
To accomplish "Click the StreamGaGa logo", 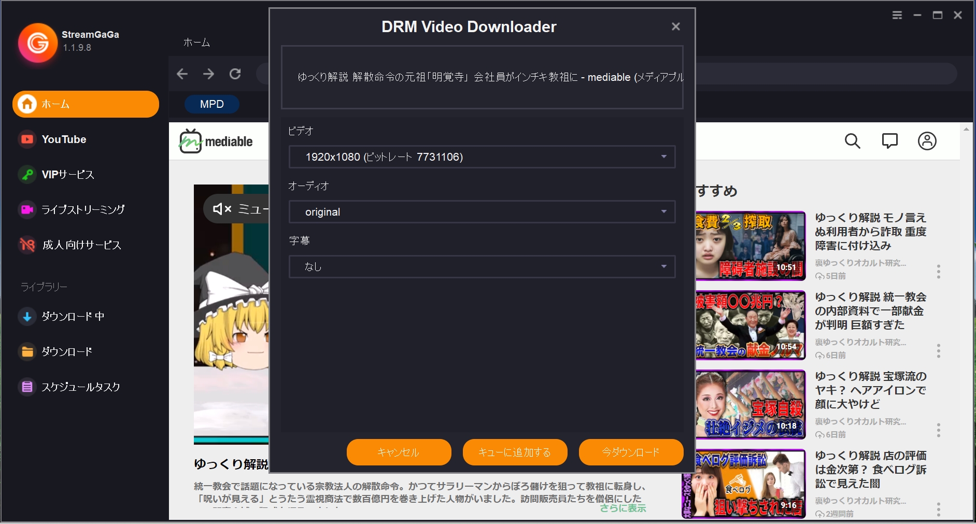I will point(37,43).
